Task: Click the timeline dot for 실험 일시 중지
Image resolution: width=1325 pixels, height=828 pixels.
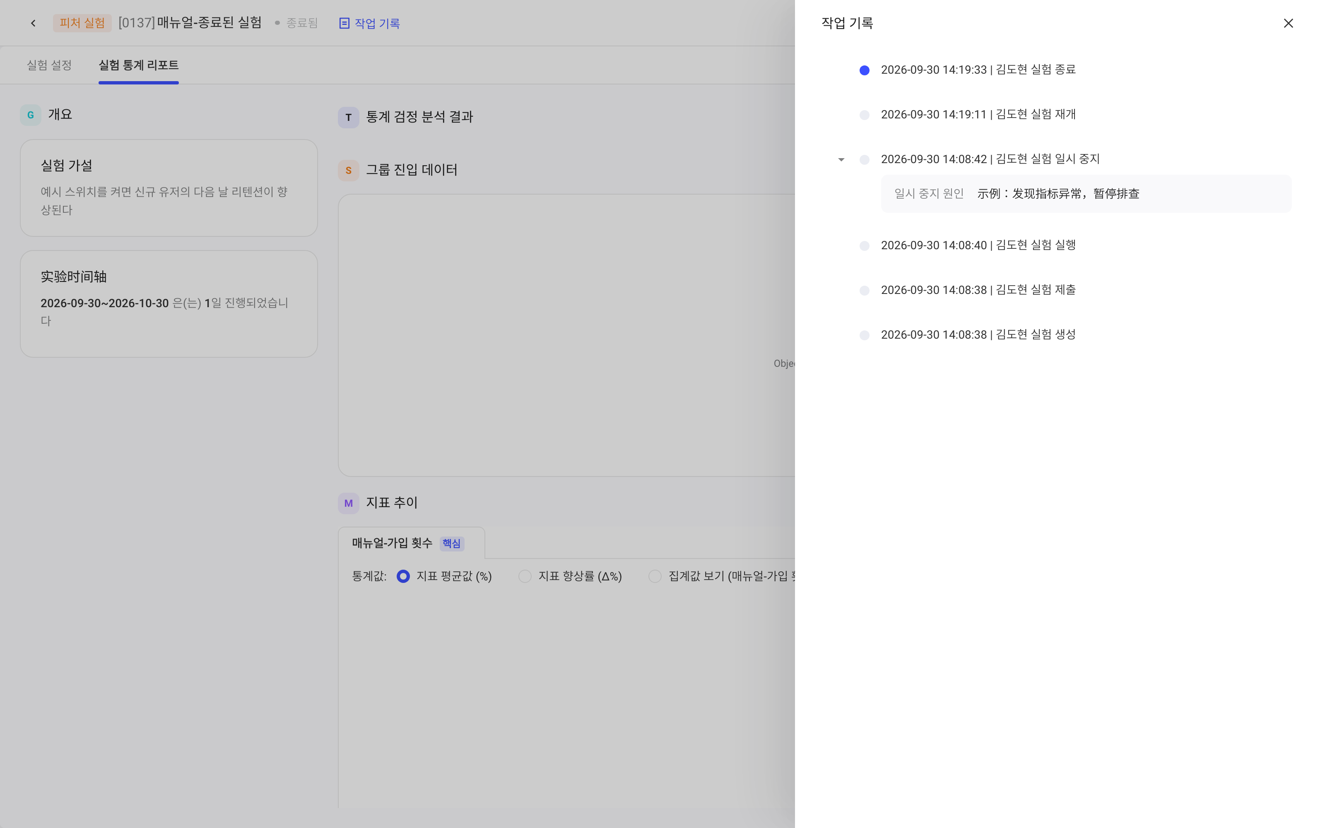Action: (x=864, y=160)
